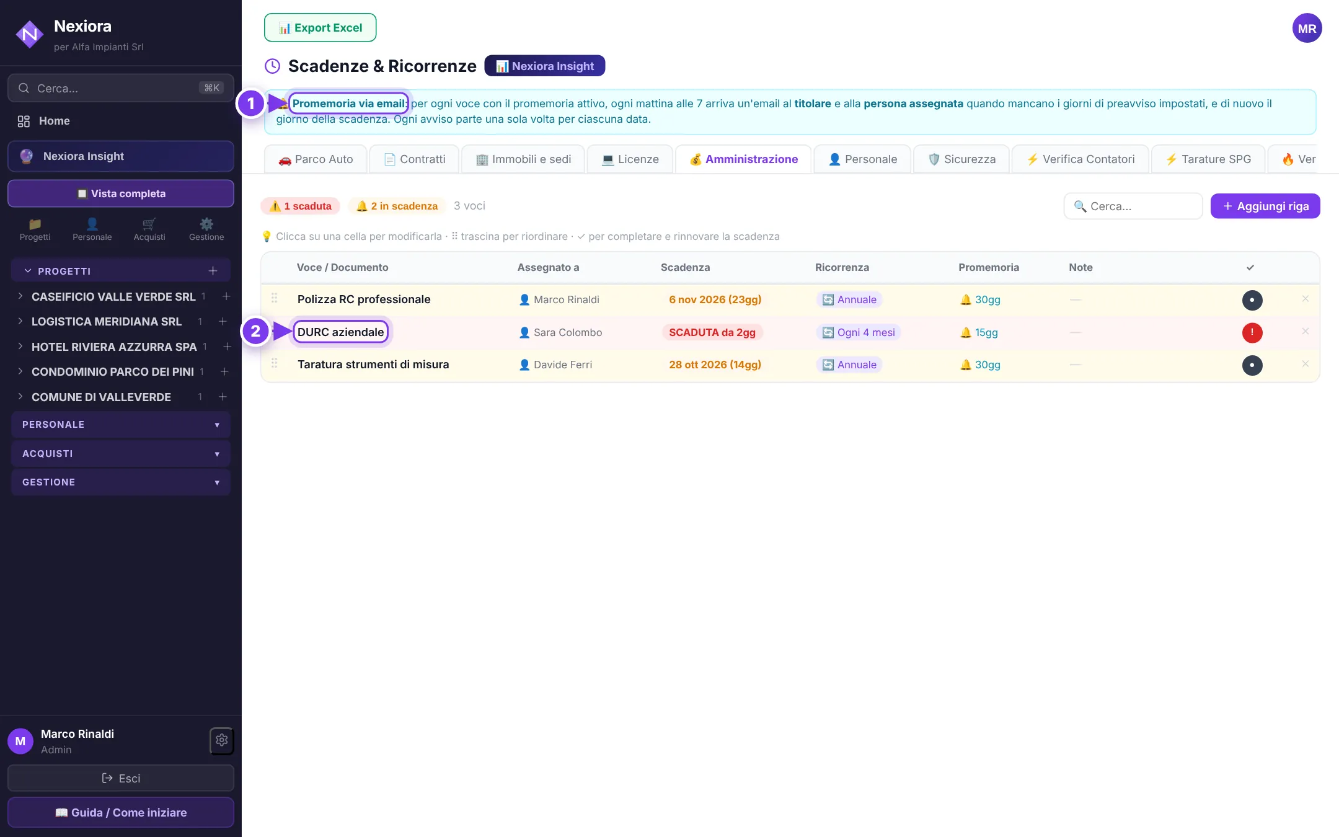The width and height of the screenshot is (1339, 837).
Task: Click Export Excel button
Action: click(x=320, y=28)
